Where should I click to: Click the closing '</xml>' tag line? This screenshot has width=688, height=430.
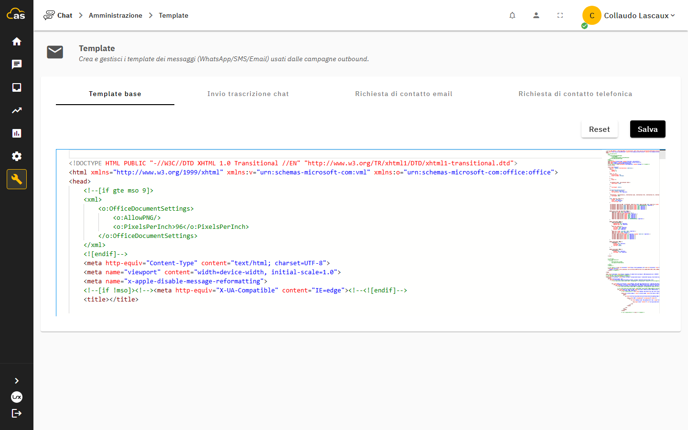point(95,245)
